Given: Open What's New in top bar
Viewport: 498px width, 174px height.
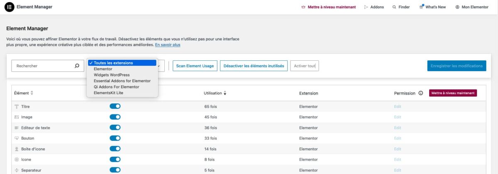Looking at the screenshot, I should pos(435,7).
